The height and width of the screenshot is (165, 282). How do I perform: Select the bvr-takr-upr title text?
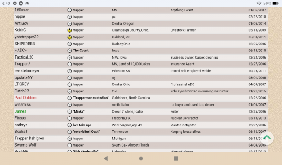(x=82, y=125)
